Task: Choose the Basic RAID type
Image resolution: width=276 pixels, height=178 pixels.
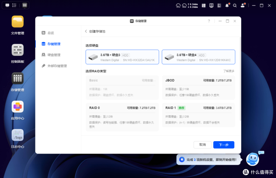Action: [122, 87]
